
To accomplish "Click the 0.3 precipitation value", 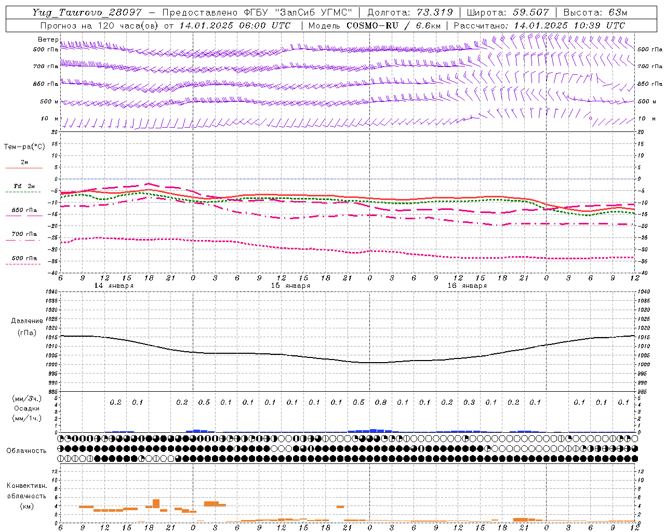I will coord(469,402).
